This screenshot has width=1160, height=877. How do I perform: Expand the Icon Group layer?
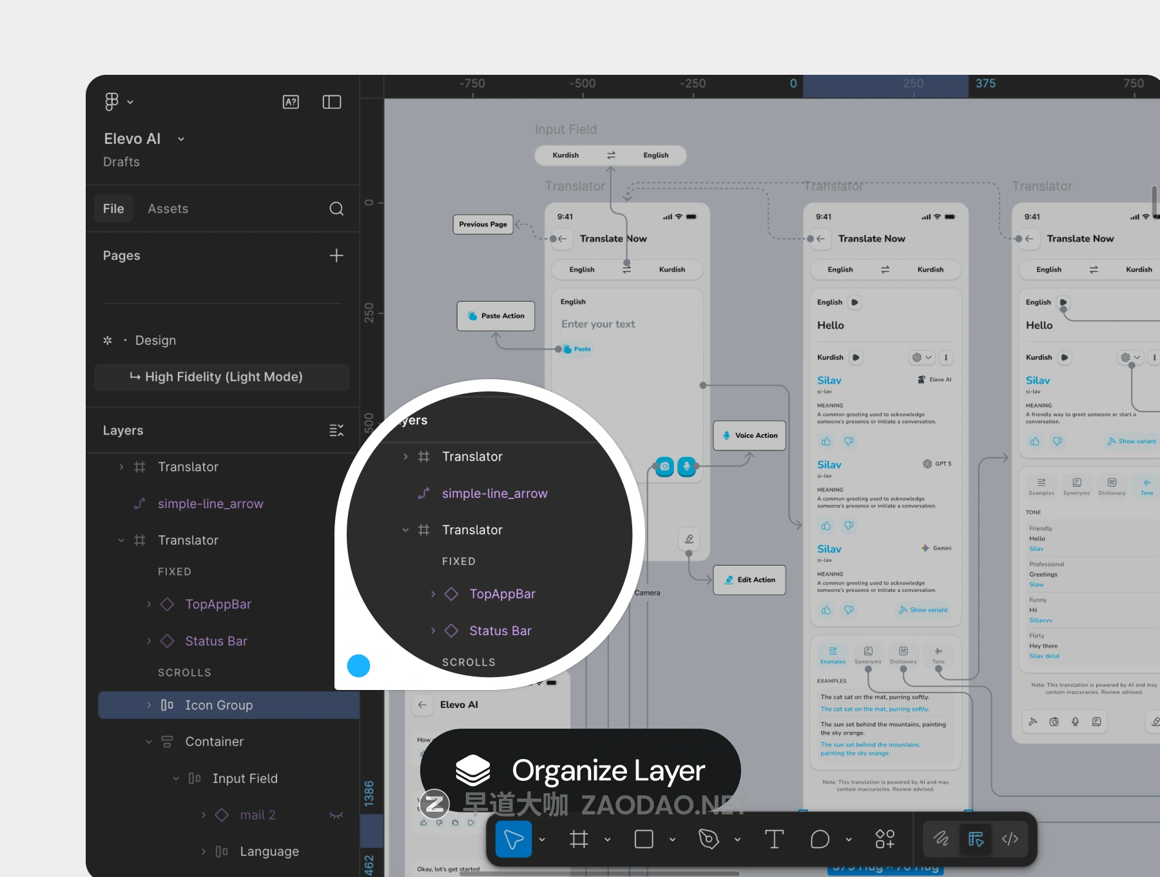[x=149, y=705]
